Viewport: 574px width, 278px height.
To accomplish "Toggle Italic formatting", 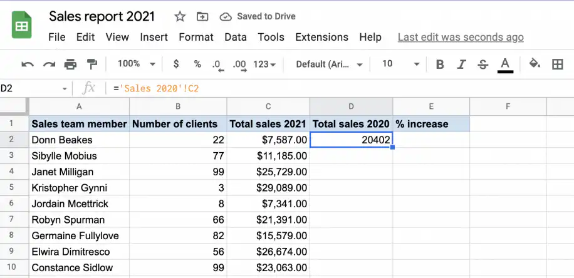I will [x=461, y=64].
